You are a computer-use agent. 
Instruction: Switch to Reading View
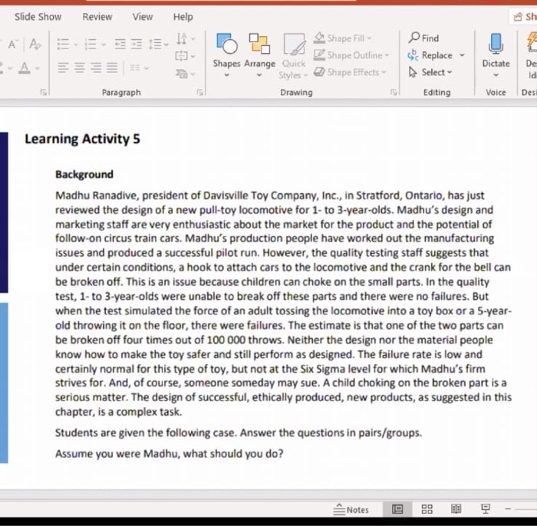click(456, 509)
